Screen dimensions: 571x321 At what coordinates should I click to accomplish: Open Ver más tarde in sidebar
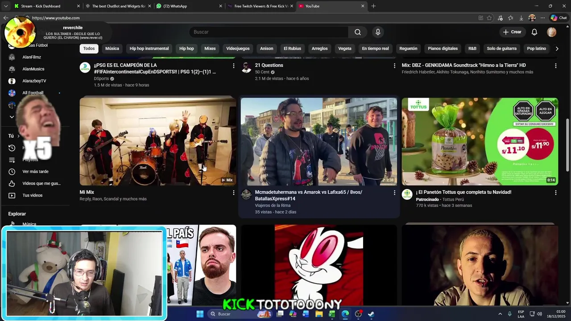coord(35,172)
